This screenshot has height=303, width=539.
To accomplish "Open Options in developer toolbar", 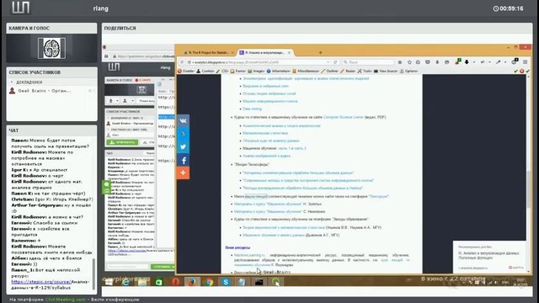I will click(408, 71).
